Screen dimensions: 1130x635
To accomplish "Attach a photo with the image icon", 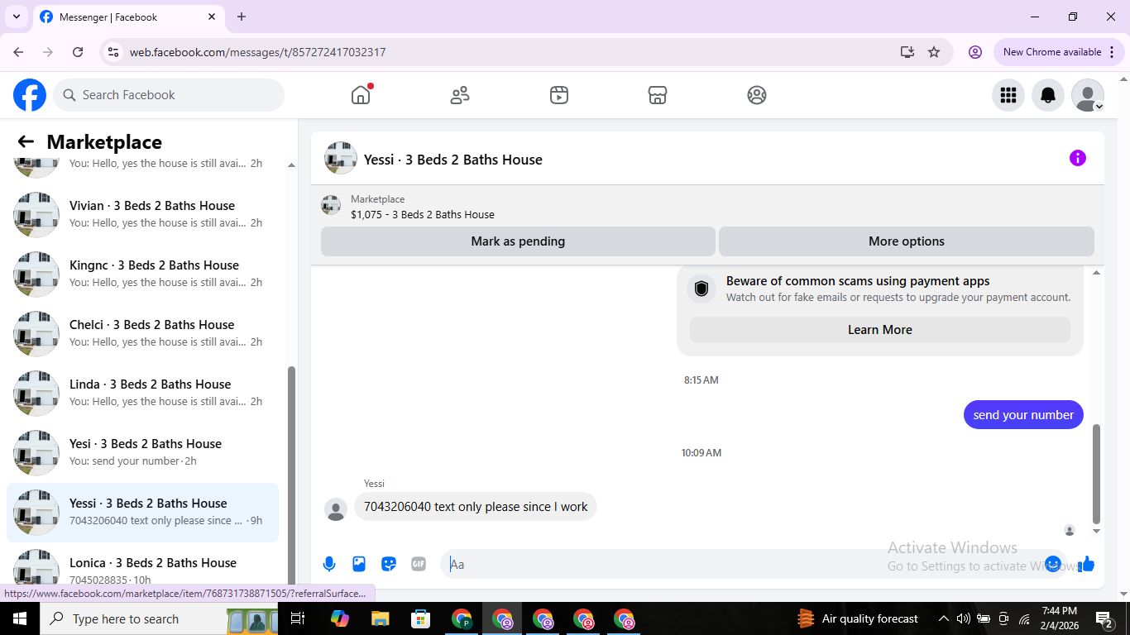I will coord(359,564).
